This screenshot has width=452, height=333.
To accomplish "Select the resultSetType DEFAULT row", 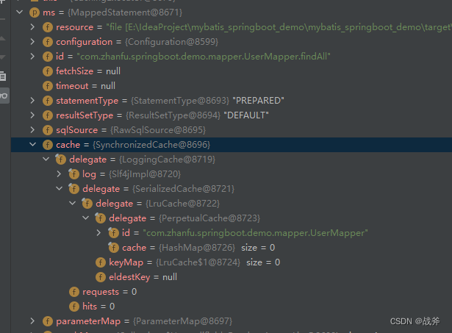I will tap(232, 115).
